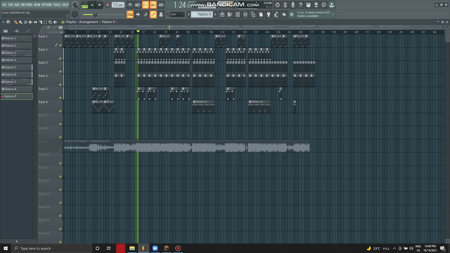
Task: Open the PATTERNS menu
Action: tap(27, 5)
